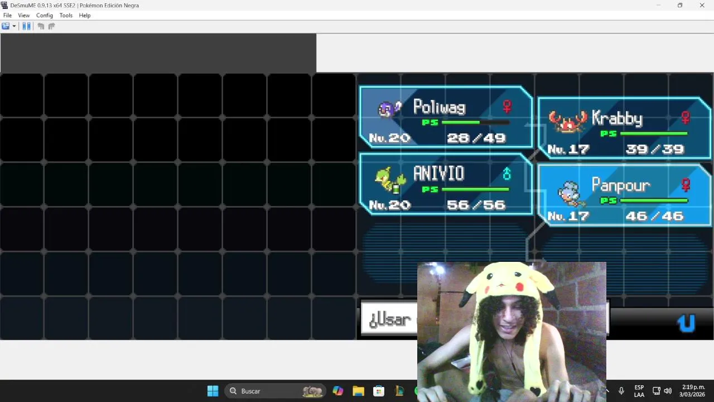Open the View menu
714x402 pixels.
[23, 16]
